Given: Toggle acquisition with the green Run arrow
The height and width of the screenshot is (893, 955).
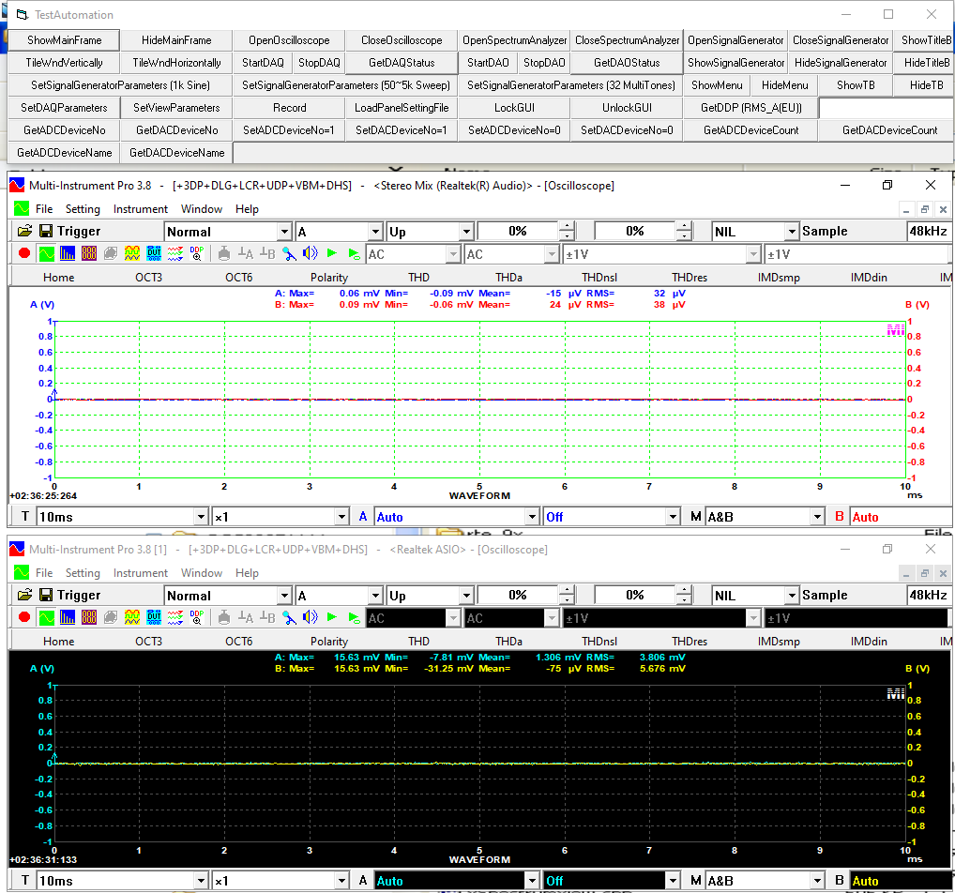Looking at the screenshot, I should pos(331,253).
